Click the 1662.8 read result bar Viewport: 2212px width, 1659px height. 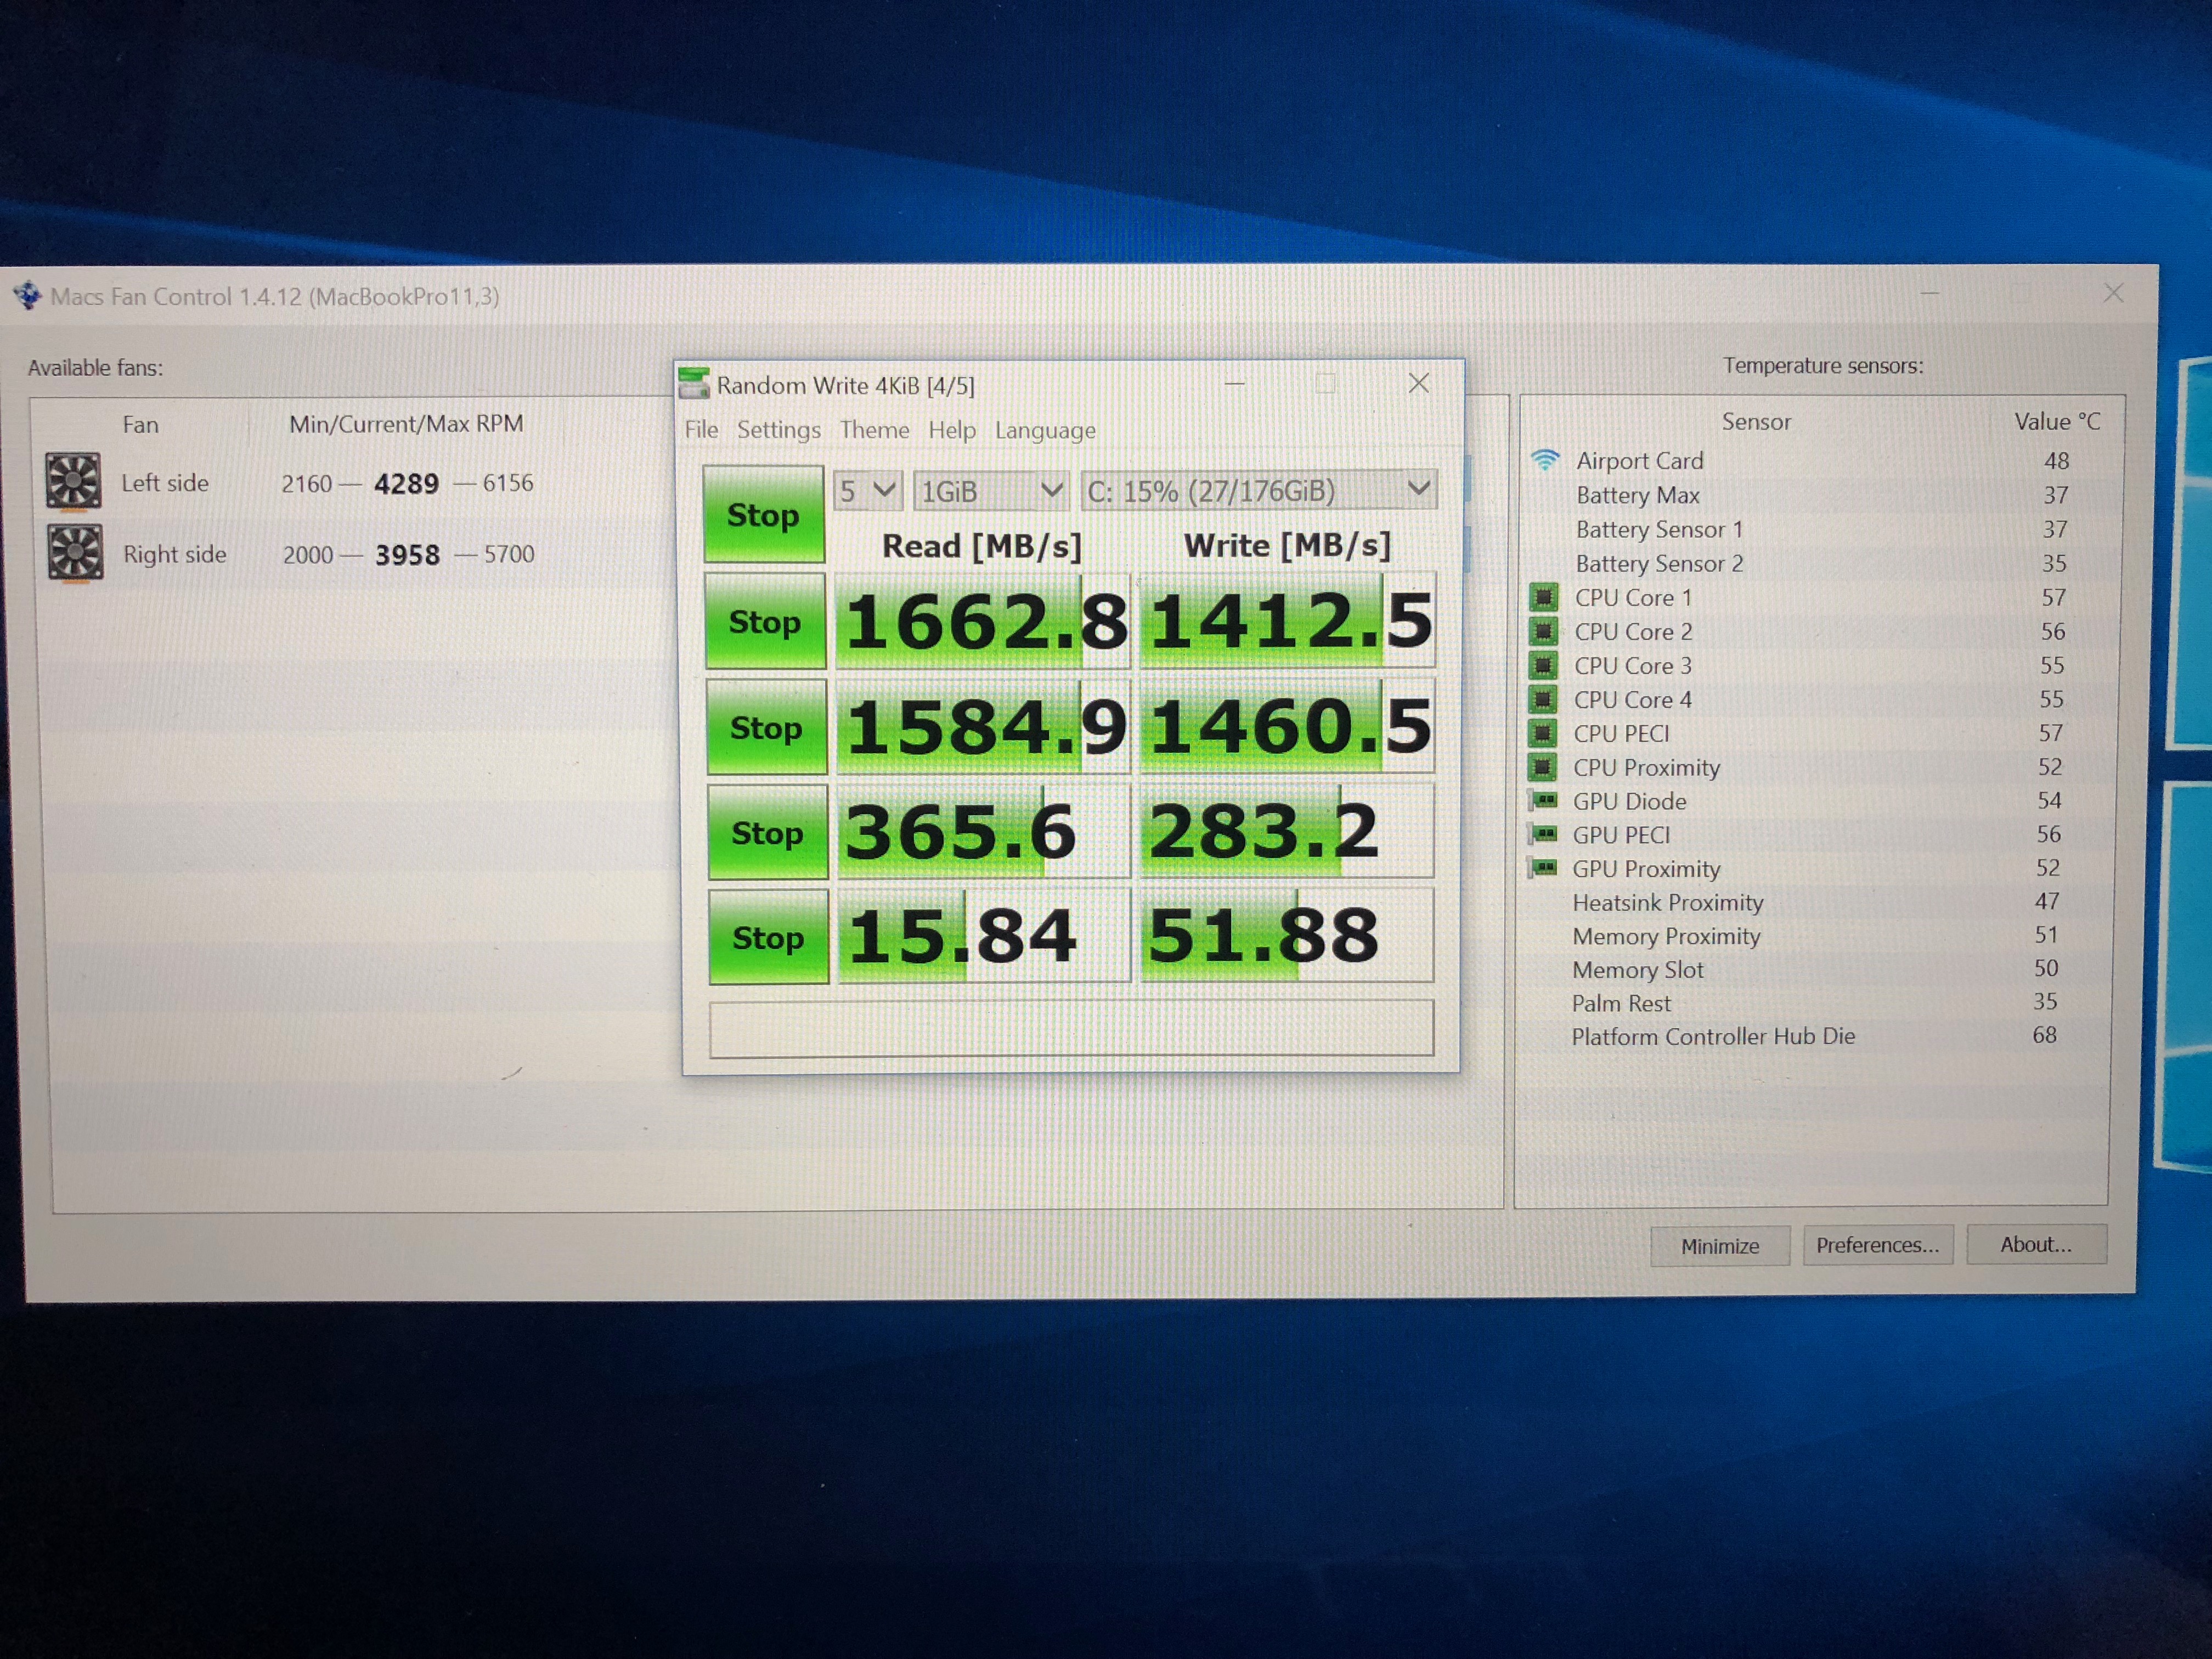click(983, 621)
